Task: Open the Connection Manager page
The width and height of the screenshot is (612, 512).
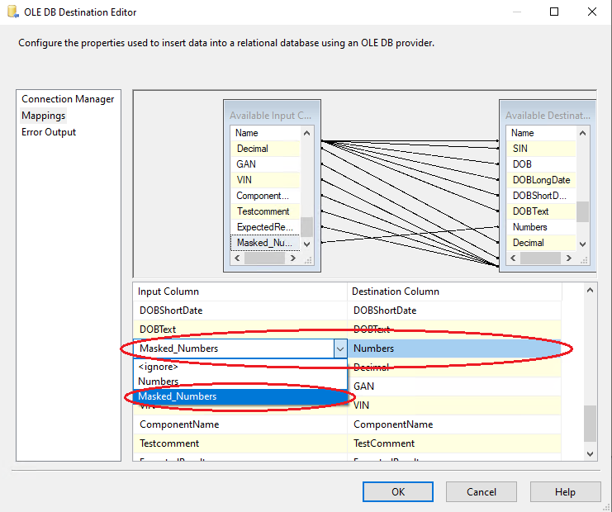Action: [68, 99]
